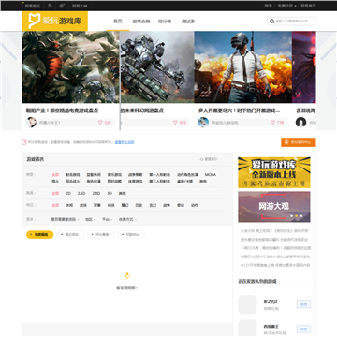Image resolution: width=337 pixels, height=337 pixels.
Task: Select the 历史 feature filter
Action: tap(139, 205)
